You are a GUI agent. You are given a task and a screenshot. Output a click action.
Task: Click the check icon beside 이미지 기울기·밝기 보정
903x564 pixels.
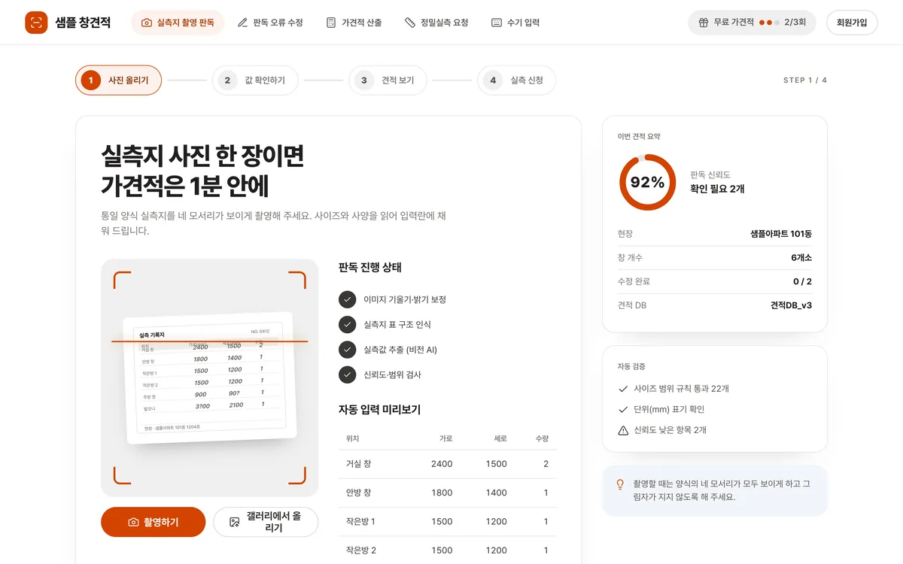347,299
